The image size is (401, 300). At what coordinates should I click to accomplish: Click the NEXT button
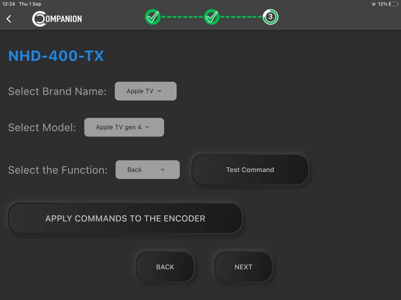[243, 267]
